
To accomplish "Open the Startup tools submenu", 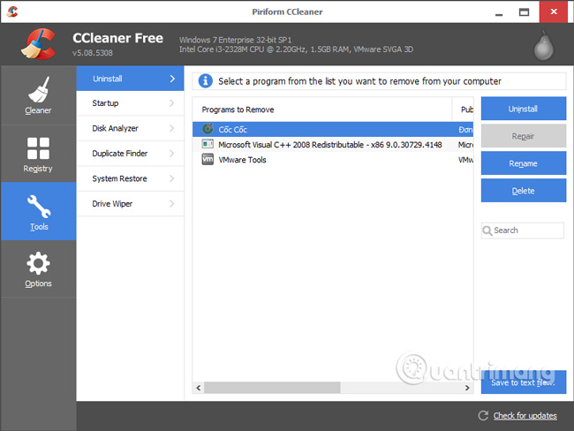I will pyautogui.click(x=133, y=103).
